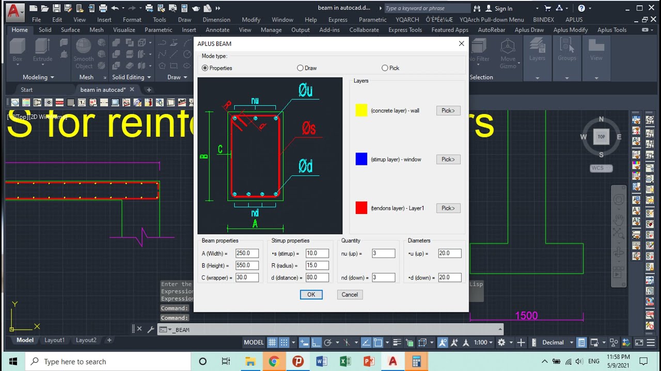Open the Help question mark icon
The width and height of the screenshot is (661, 371).
581,8
